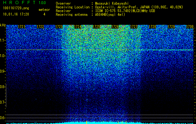Click the 1721 time marker
The width and height of the screenshot is (196, 124).
[22, 27]
